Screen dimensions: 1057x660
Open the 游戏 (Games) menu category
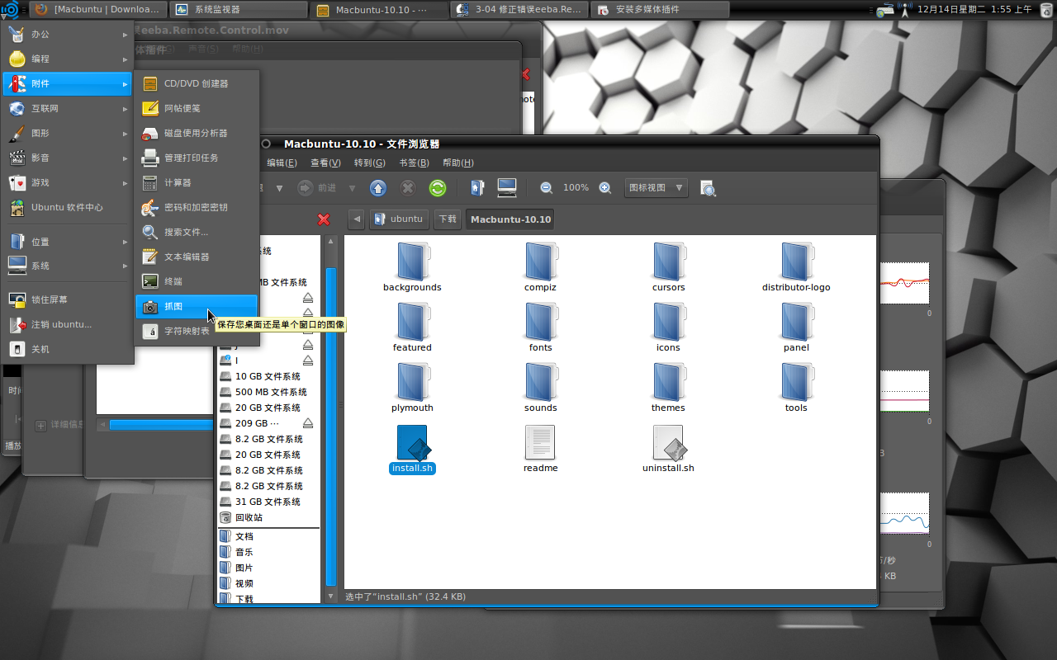[68, 182]
